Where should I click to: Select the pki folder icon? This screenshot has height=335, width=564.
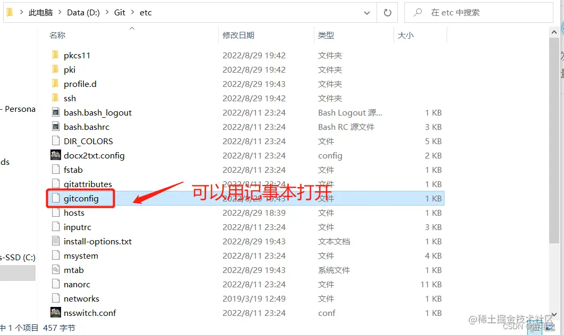(x=55, y=69)
